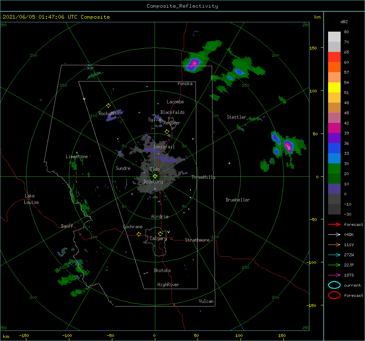The width and height of the screenshot is (365, 341).
Task: Click the pink storm core far east of Stettler
Action: click(x=288, y=147)
